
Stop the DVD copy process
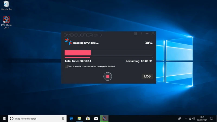click(x=107, y=76)
